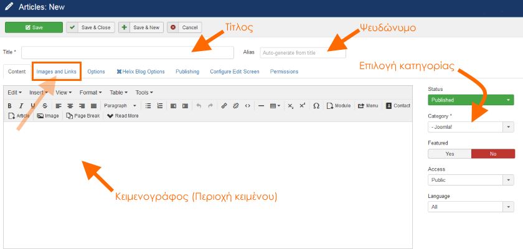
Task: Set Featured to No
Action: pyautogui.click(x=493, y=154)
